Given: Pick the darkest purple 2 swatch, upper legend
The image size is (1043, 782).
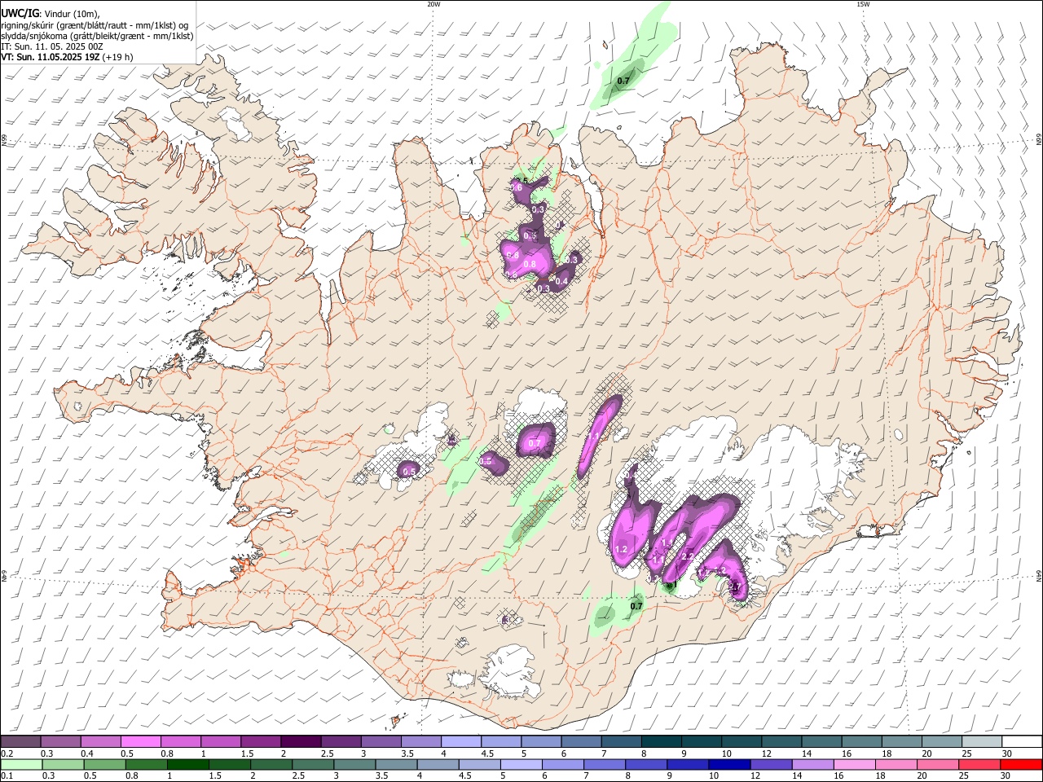Looking at the screenshot, I should point(300,742).
